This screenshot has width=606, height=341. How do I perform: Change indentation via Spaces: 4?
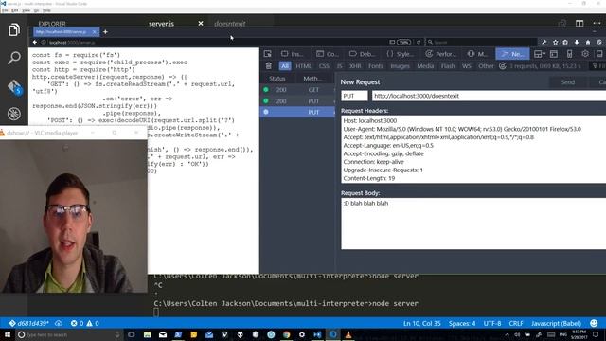coord(462,323)
